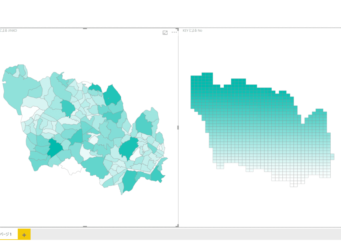This screenshot has width=341, height=243.
Task: Grab the bottom-right corner handle of the JINKO visual
Action: click(178, 226)
